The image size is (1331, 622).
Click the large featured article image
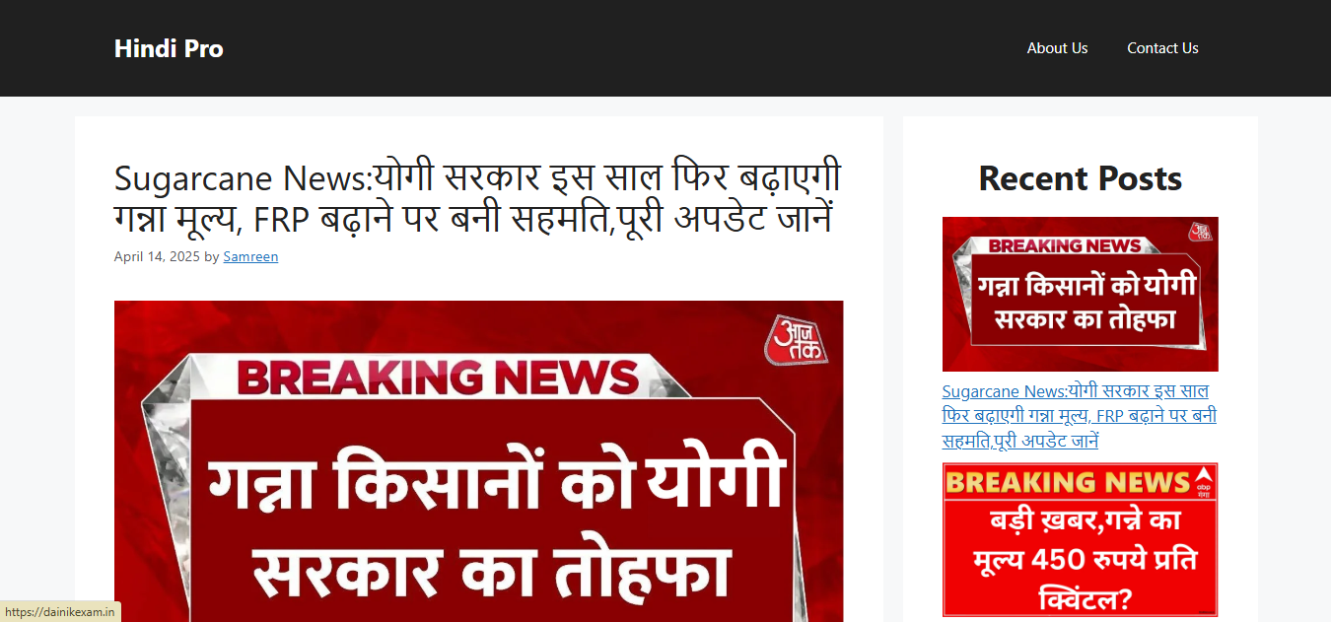(478, 461)
